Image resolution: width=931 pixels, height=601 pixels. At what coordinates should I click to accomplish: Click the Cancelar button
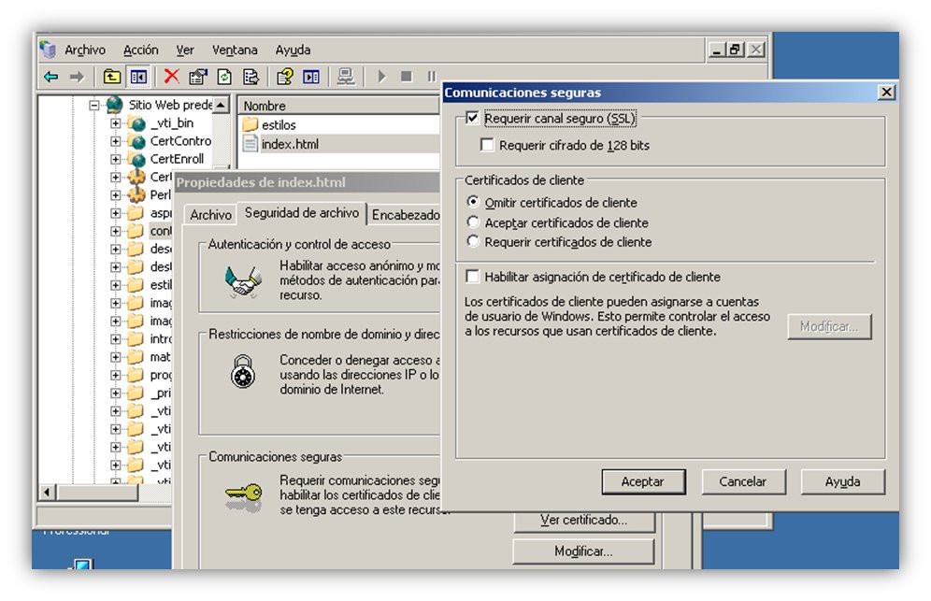tap(743, 481)
